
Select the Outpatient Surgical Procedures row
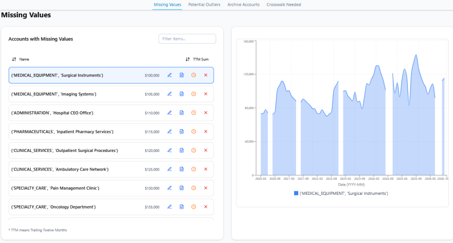click(x=111, y=150)
